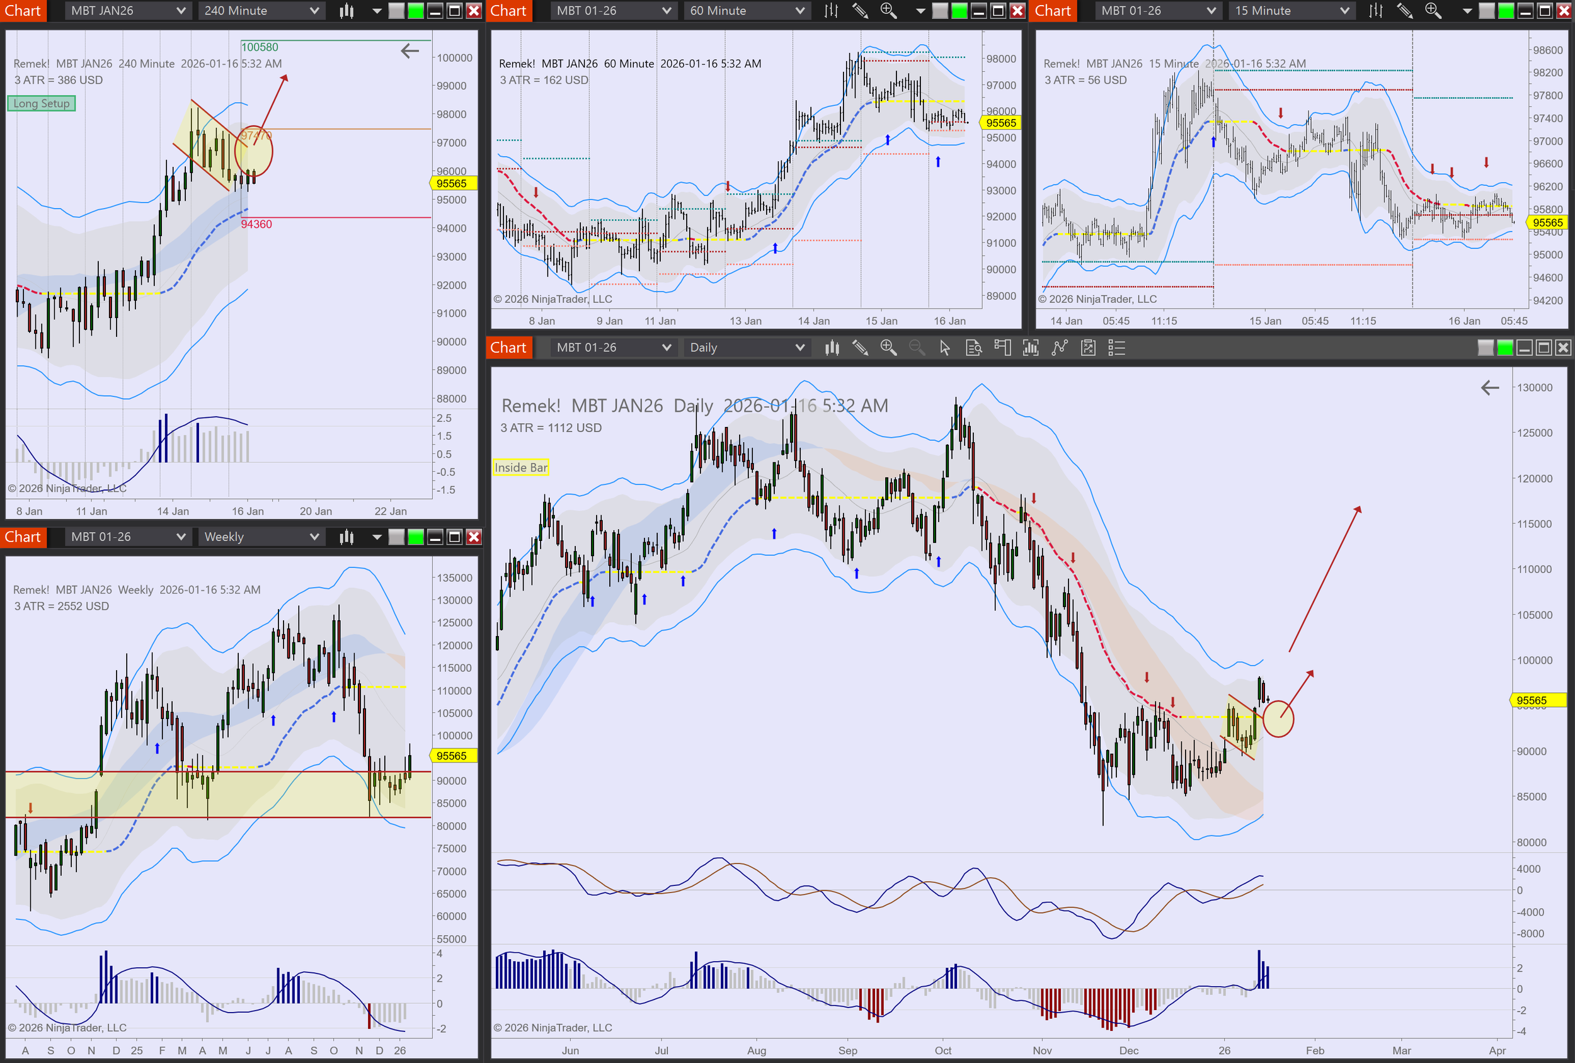Click the Chart Trader icon in the Daily toolbar
1575x1063 pixels.
[1002, 348]
